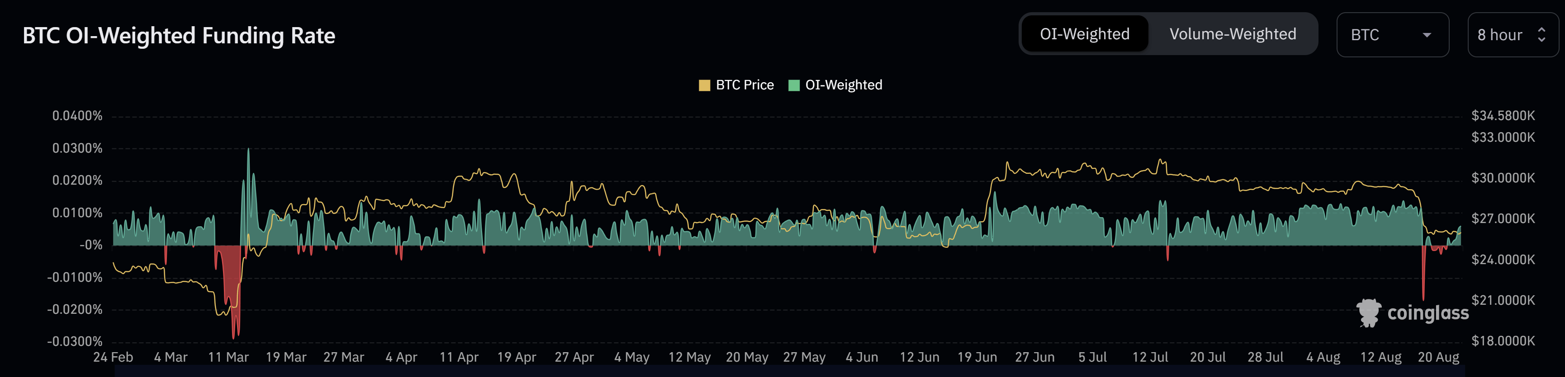
Task: Click the 12 Jul date axis label
Action: click(1150, 358)
